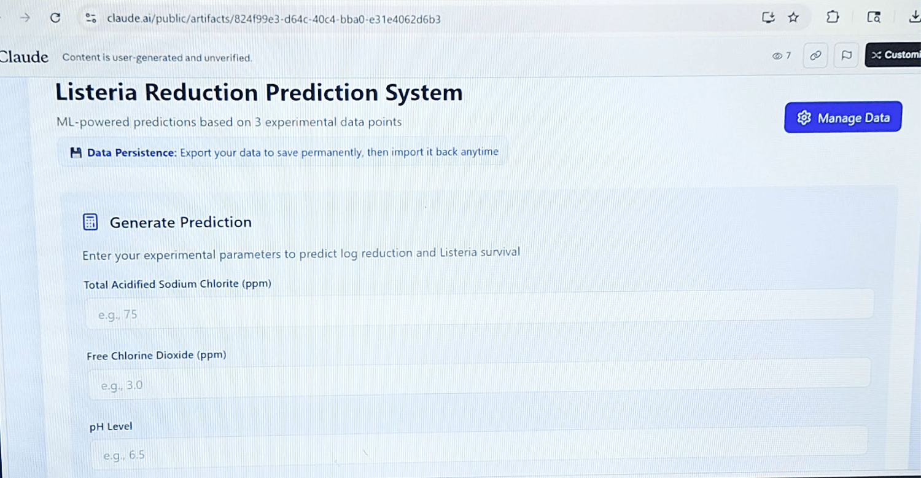Open the browser extensions puzzle icon
Viewport: 921px width, 478px height.
tap(833, 17)
